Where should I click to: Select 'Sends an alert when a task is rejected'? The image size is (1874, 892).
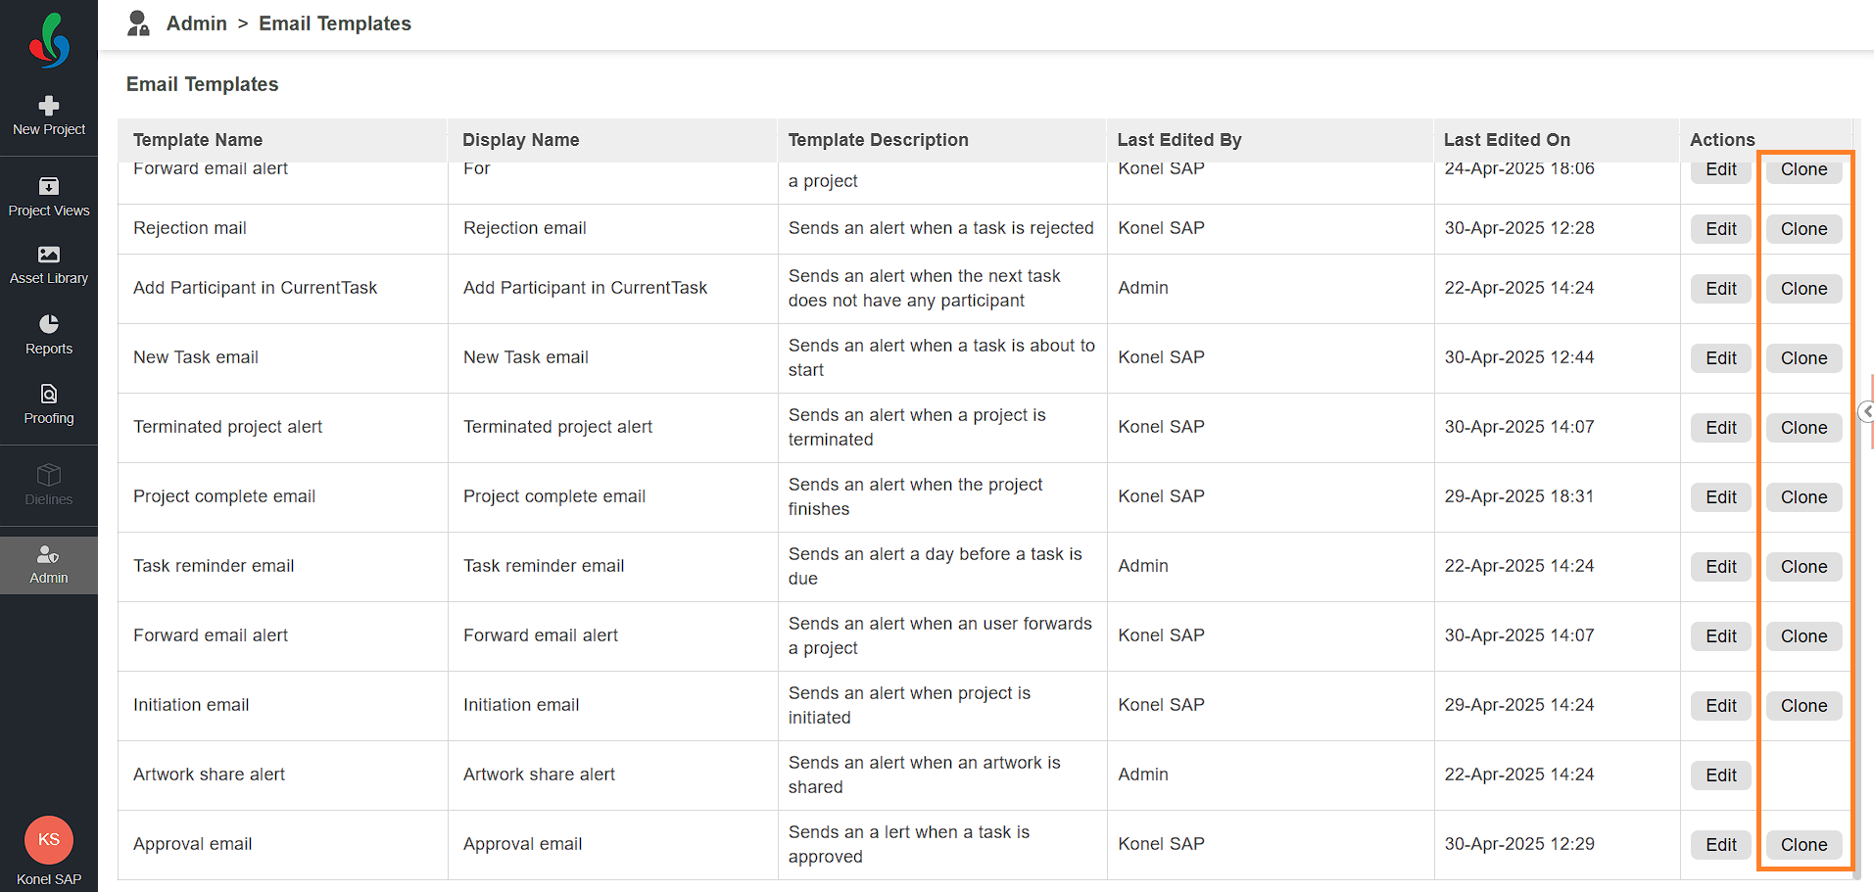(x=941, y=228)
